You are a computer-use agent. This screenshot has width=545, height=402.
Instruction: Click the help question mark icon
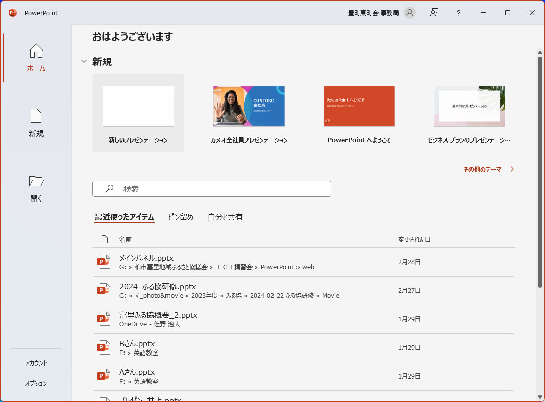tap(458, 13)
